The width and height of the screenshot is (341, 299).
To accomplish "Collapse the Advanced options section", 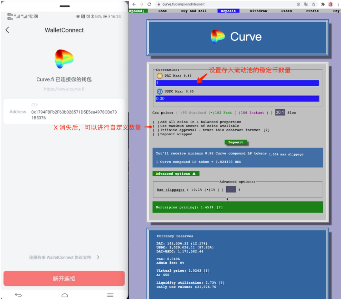I will tap(176, 173).
